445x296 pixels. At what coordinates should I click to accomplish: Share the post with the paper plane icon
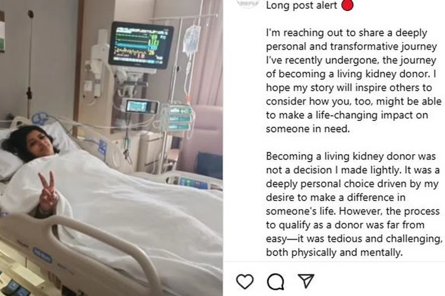tap(306, 281)
